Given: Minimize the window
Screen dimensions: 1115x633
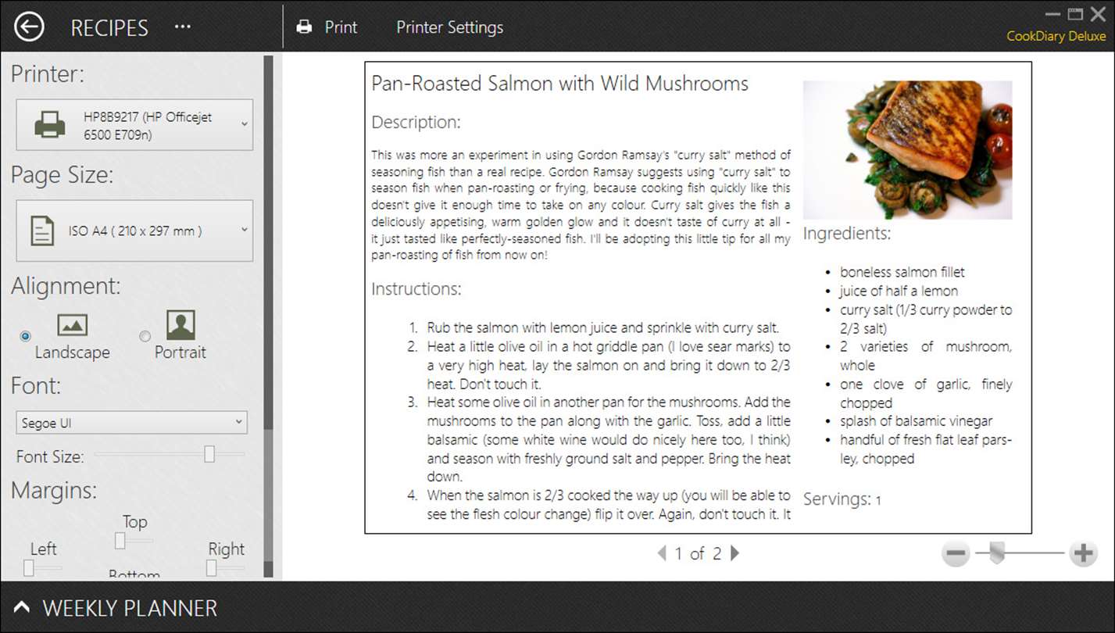Looking at the screenshot, I should click(x=1052, y=13).
